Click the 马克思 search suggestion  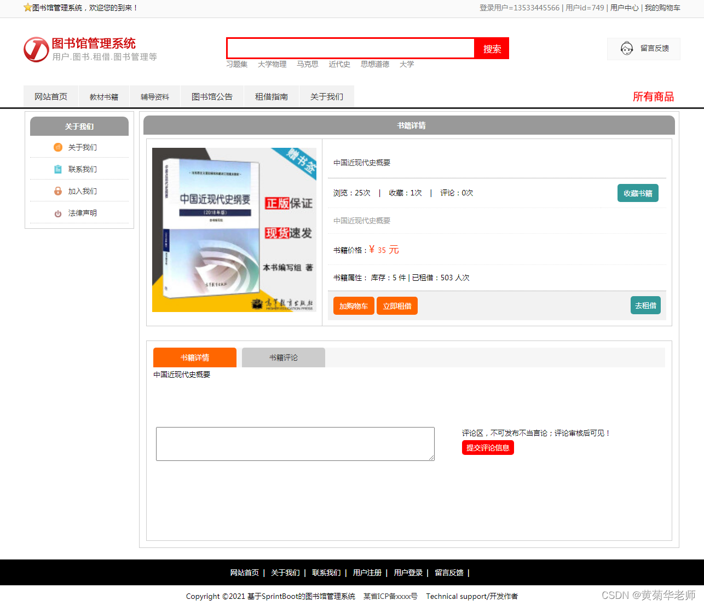tap(308, 64)
